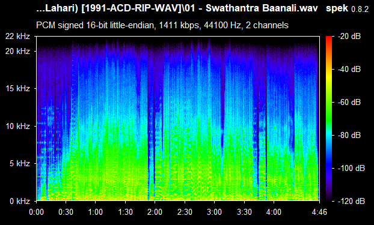
Task: Click the 2:00 time axis marker
Action: [155, 212]
